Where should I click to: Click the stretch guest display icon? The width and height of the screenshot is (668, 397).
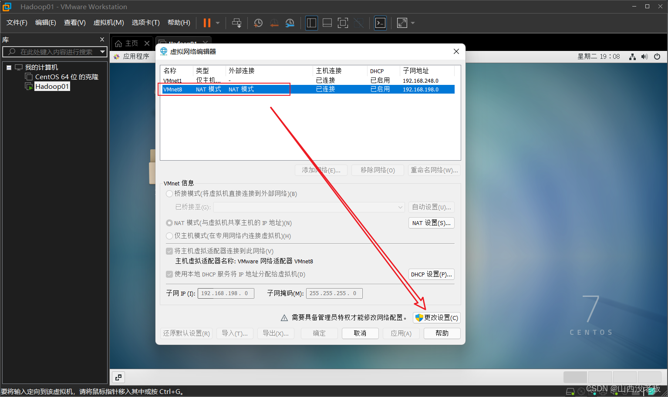click(x=402, y=23)
